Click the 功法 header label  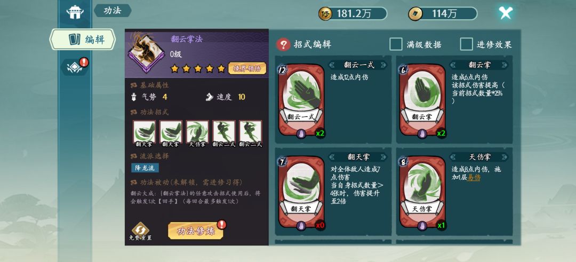point(113,10)
